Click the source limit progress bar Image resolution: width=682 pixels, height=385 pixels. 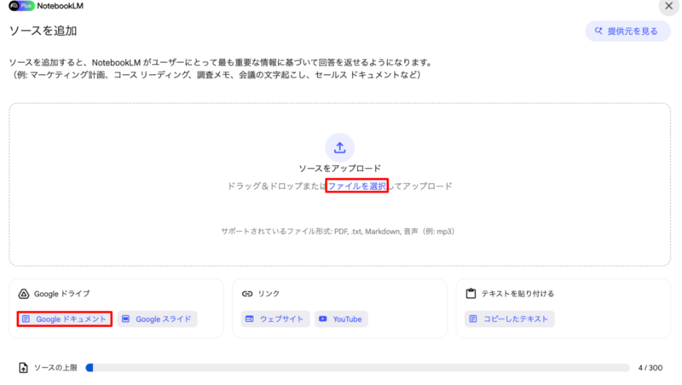[357, 368]
